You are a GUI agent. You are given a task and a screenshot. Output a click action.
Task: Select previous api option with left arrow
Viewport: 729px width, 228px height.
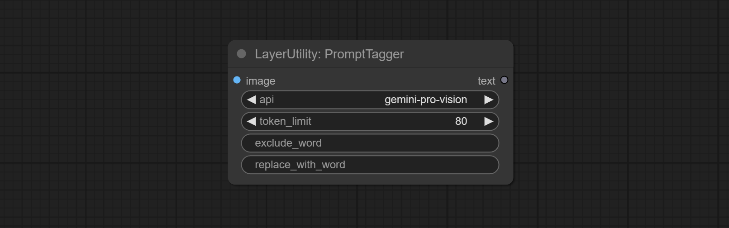pos(252,100)
